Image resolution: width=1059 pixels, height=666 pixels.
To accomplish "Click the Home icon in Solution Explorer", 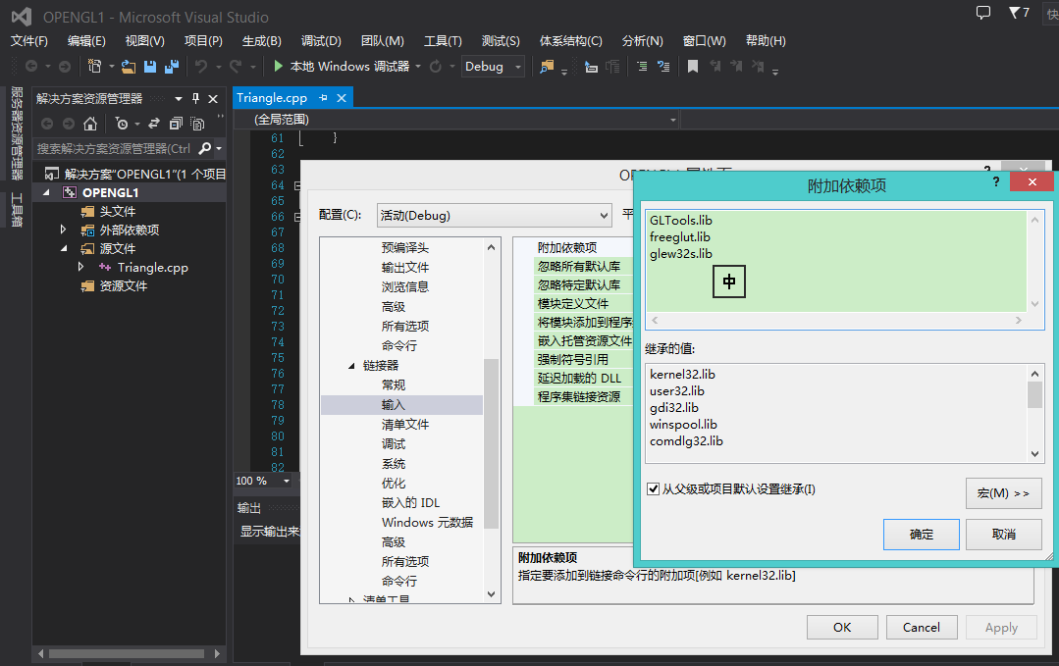I will 90,124.
